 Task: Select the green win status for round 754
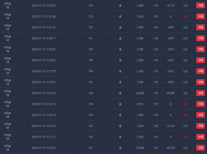point(185,6)
